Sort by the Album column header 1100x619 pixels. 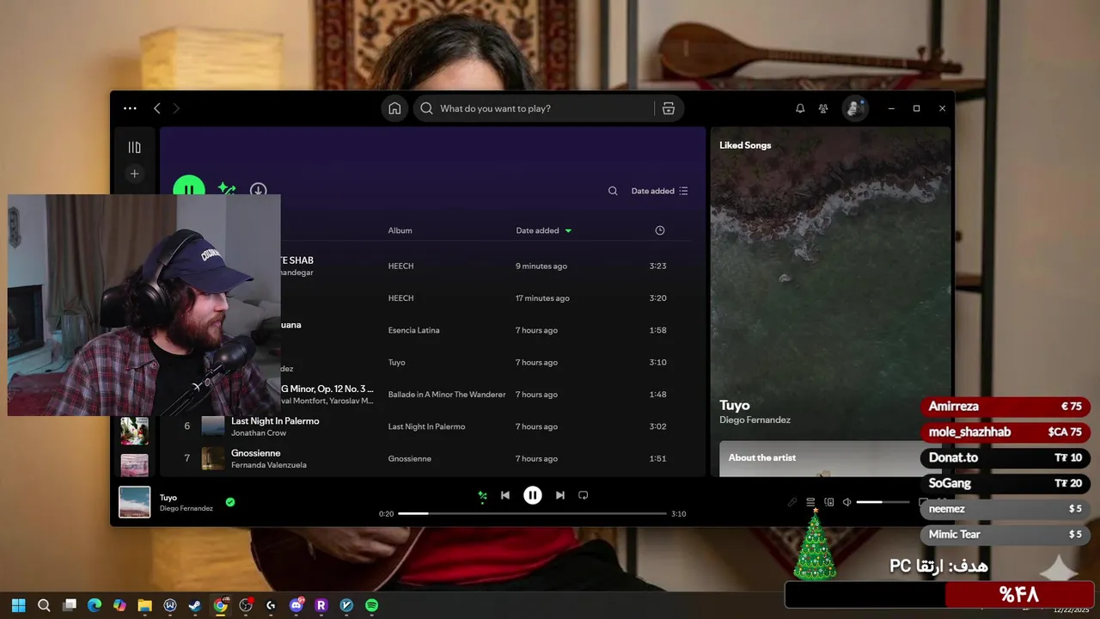(x=400, y=230)
